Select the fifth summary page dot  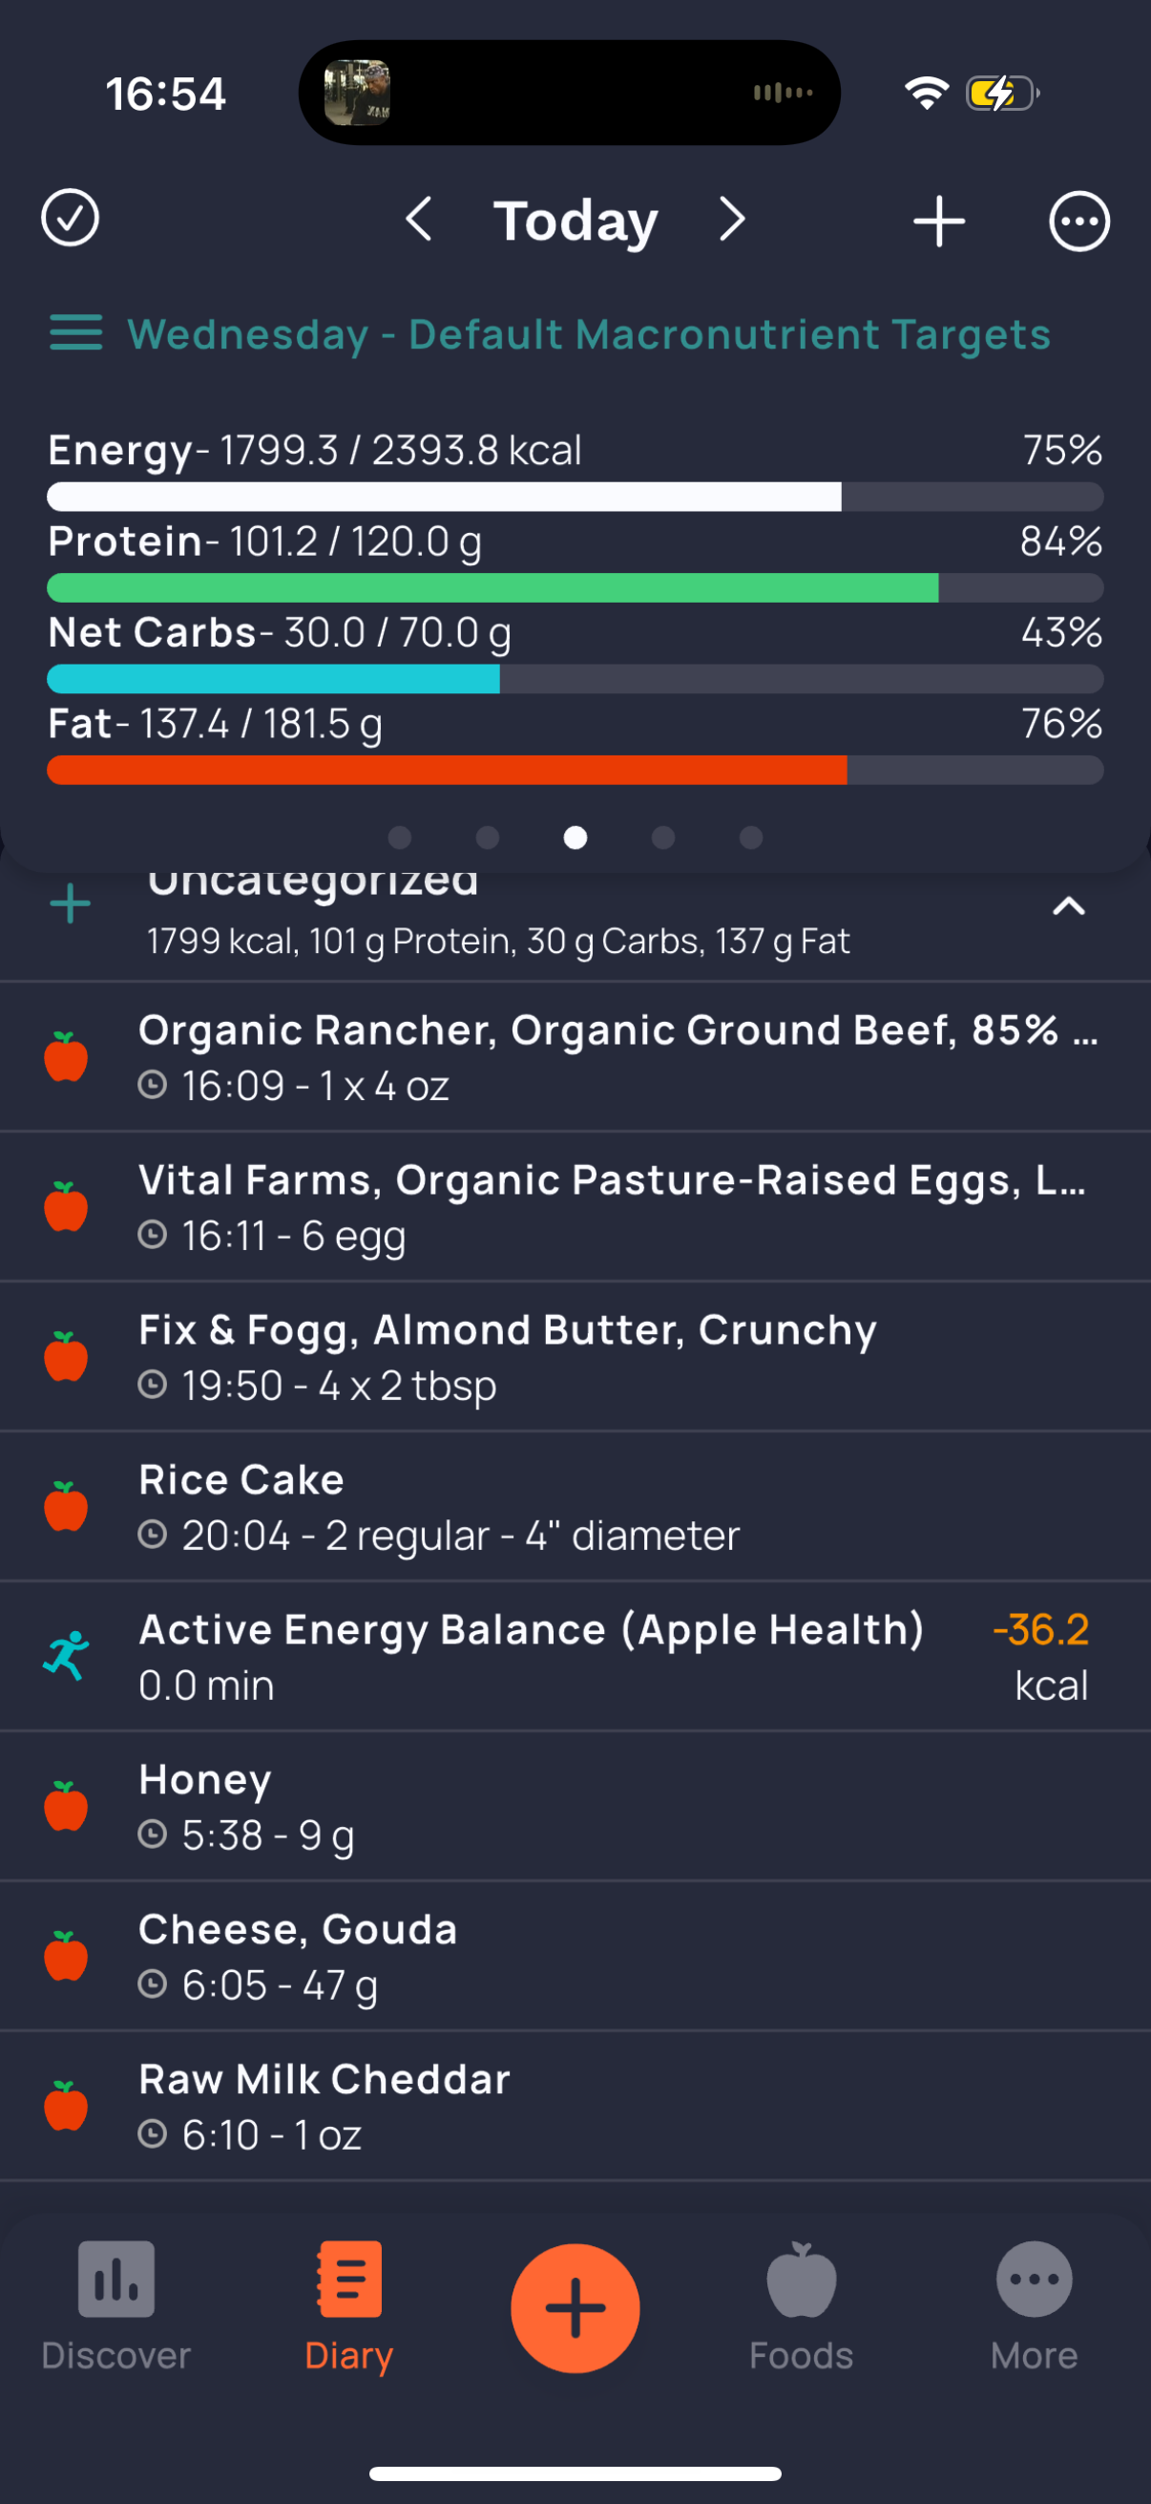coord(751,838)
